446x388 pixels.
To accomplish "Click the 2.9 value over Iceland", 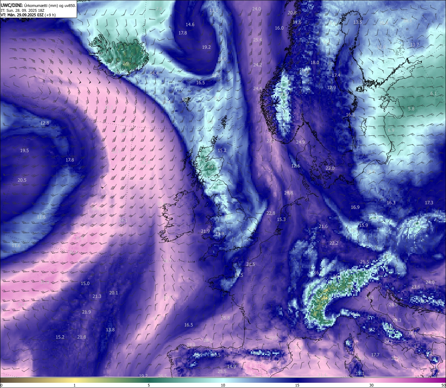I will tap(126, 63).
